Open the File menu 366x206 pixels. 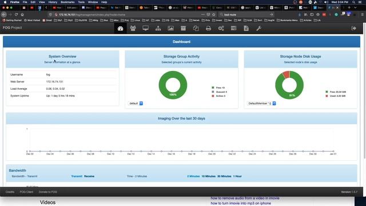[25, 2]
